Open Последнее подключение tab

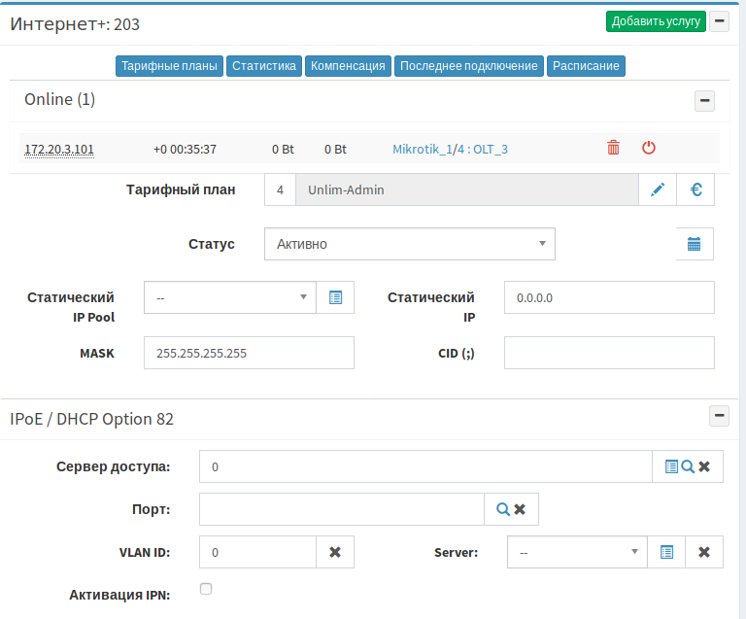pyautogui.click(x=468, y=66)
